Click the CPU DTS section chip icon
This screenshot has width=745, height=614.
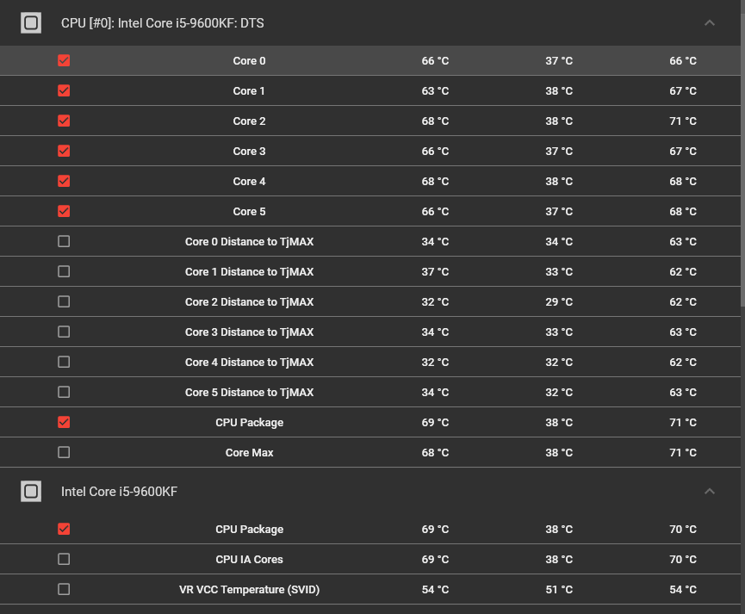pyautogui.click(x=31, y=23)
